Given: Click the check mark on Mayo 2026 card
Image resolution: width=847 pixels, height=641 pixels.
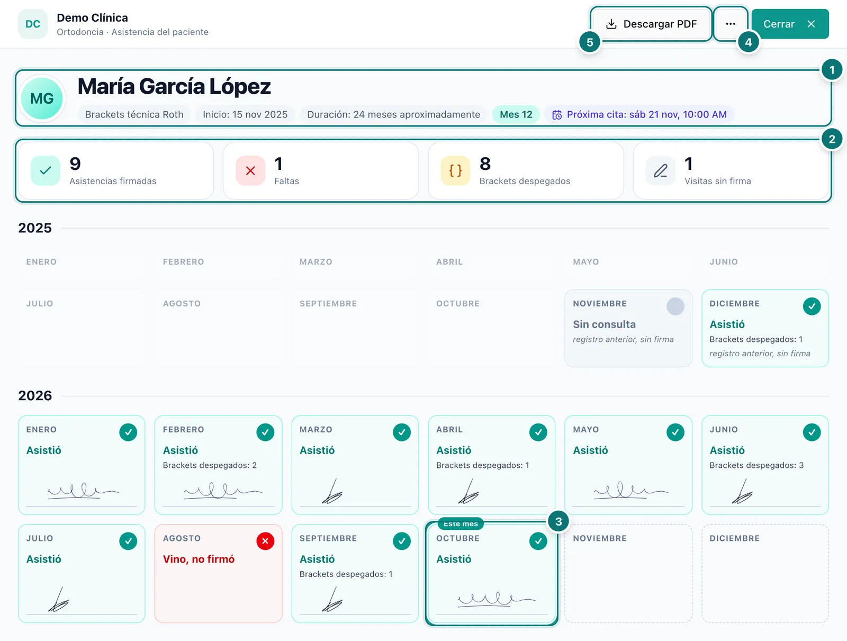Looking at the screenshot, I should click(x=675, y=432).
